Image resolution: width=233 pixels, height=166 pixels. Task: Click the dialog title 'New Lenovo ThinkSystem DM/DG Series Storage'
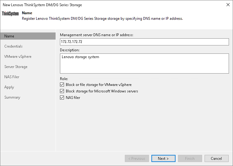42,5
